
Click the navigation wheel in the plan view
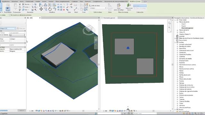point(169,23)
